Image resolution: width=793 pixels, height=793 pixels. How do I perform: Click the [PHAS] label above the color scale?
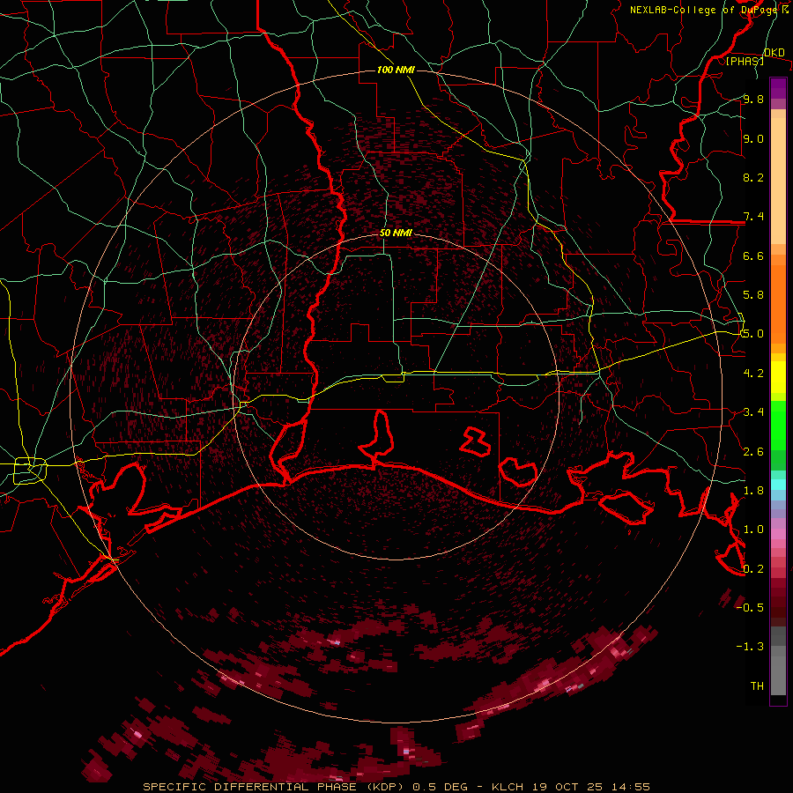click(745, 61)
